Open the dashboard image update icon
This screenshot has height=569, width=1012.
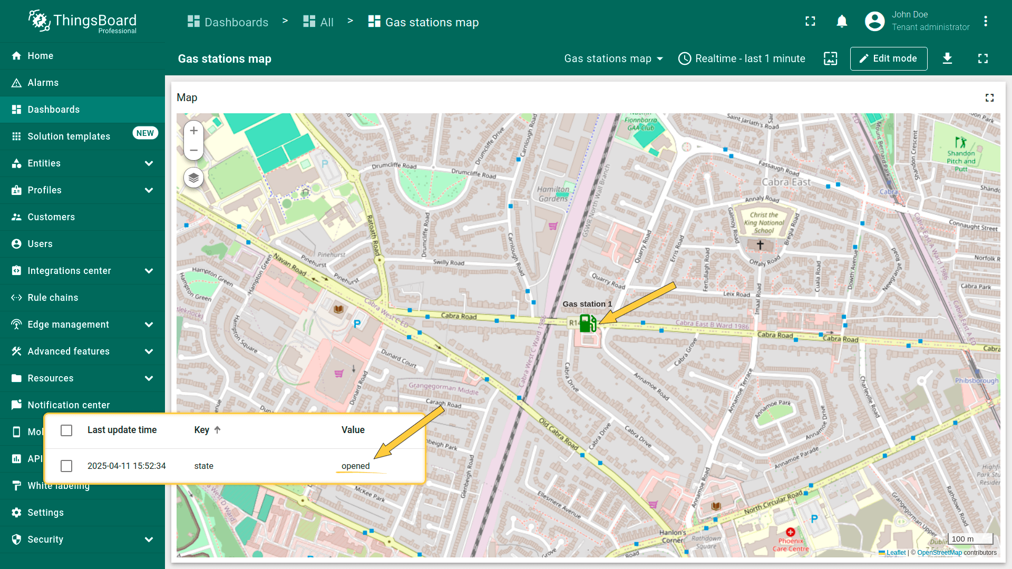830,58
